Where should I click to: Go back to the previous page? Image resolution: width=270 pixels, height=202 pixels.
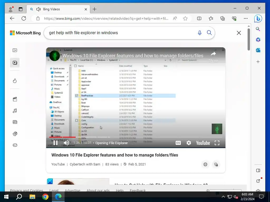(x=12, y=18)
